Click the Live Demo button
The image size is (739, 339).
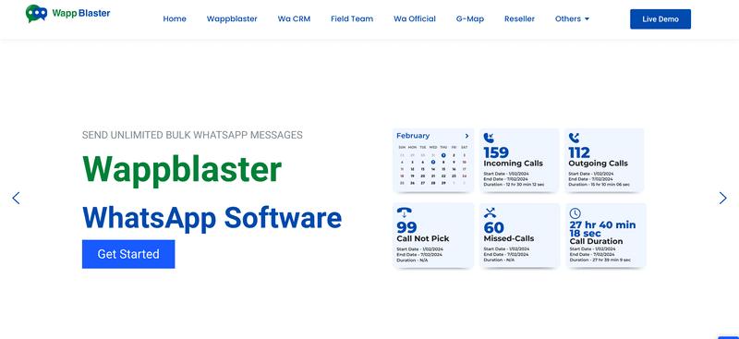pyautogui.click(x=660, y=19)
